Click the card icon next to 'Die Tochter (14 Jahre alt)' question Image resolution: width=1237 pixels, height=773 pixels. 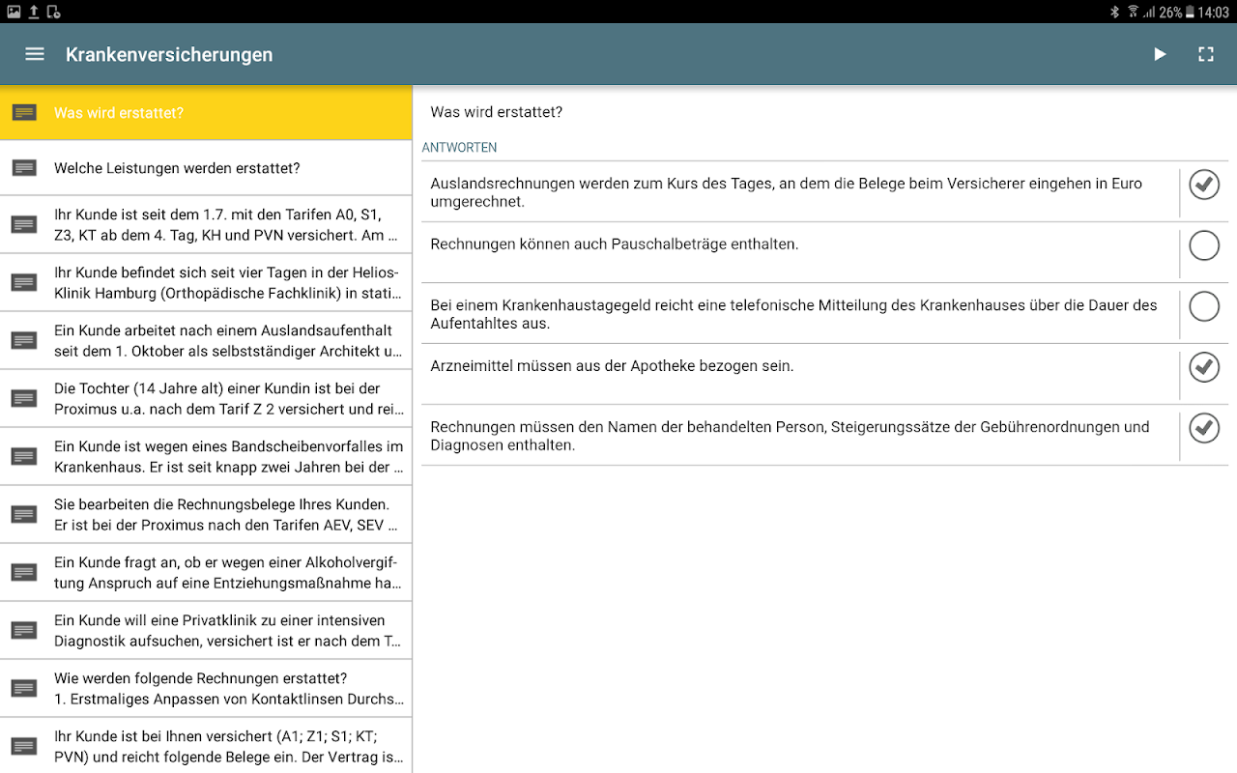[x=24, y=398]
